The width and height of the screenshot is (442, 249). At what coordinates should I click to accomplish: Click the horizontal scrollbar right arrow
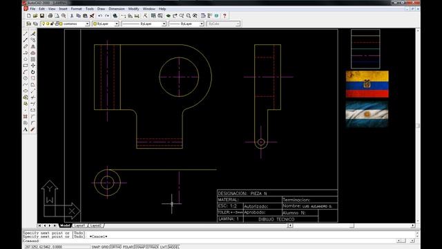click(x=413, y=225)
